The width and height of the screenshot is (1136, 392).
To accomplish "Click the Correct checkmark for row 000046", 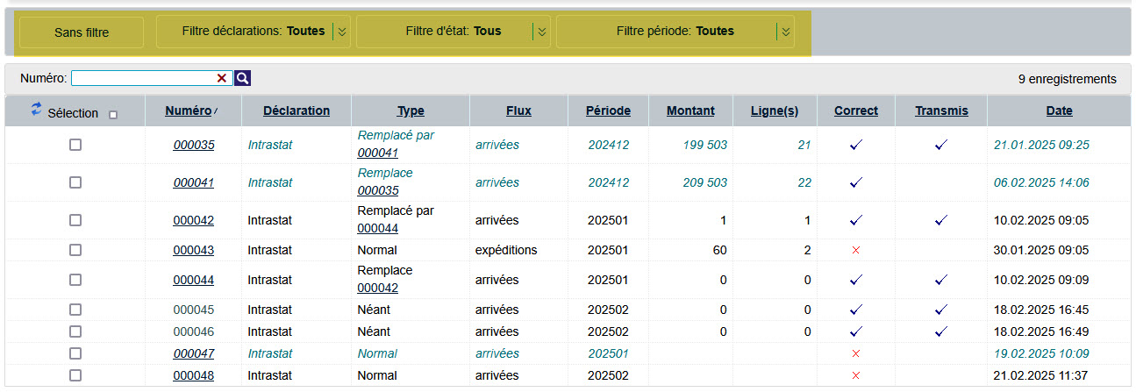I will 856,331.
